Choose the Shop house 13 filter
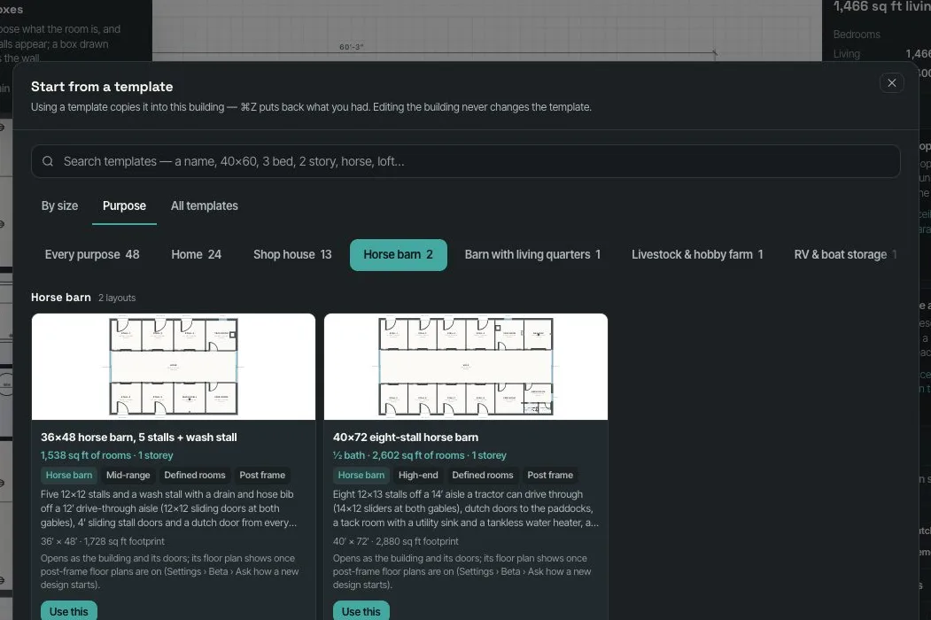 tap(292, 255)
